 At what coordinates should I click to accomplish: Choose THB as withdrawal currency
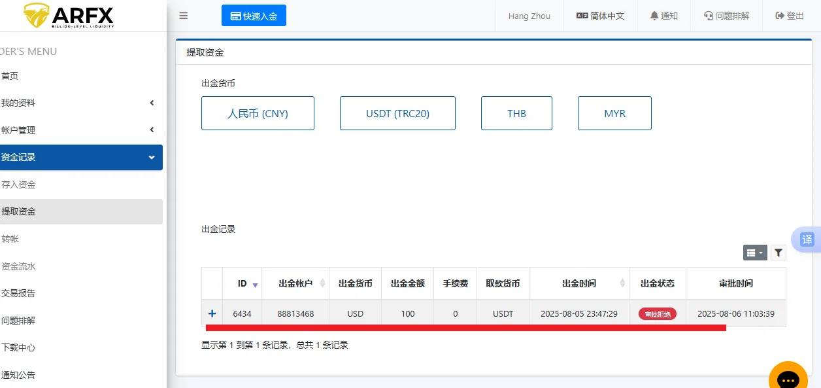[x=516, y=113]
